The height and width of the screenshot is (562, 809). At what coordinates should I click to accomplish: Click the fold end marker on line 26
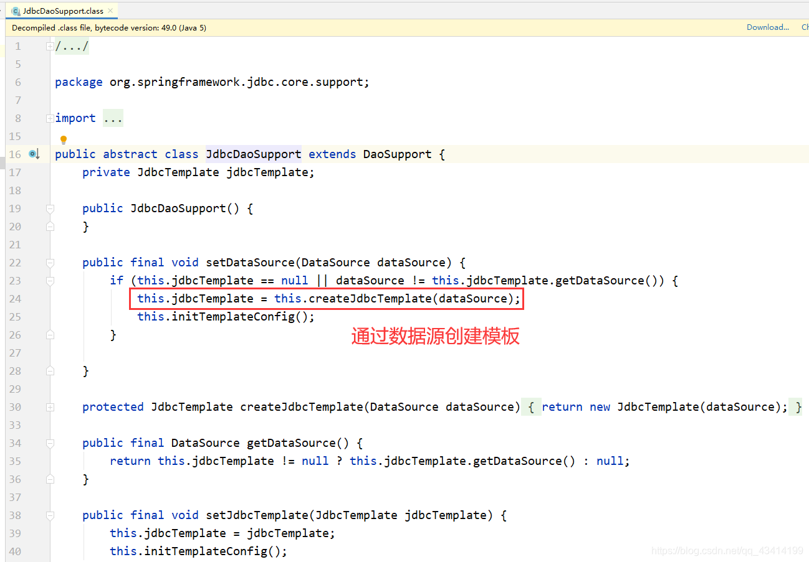coord(50,335)
